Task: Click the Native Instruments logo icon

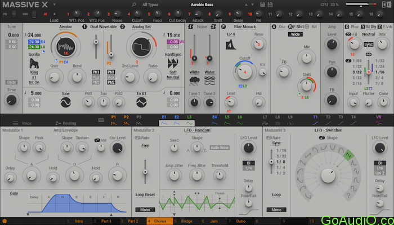Action: (x=387, y=4)
